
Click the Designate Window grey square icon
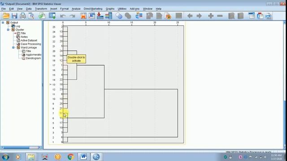178,16
